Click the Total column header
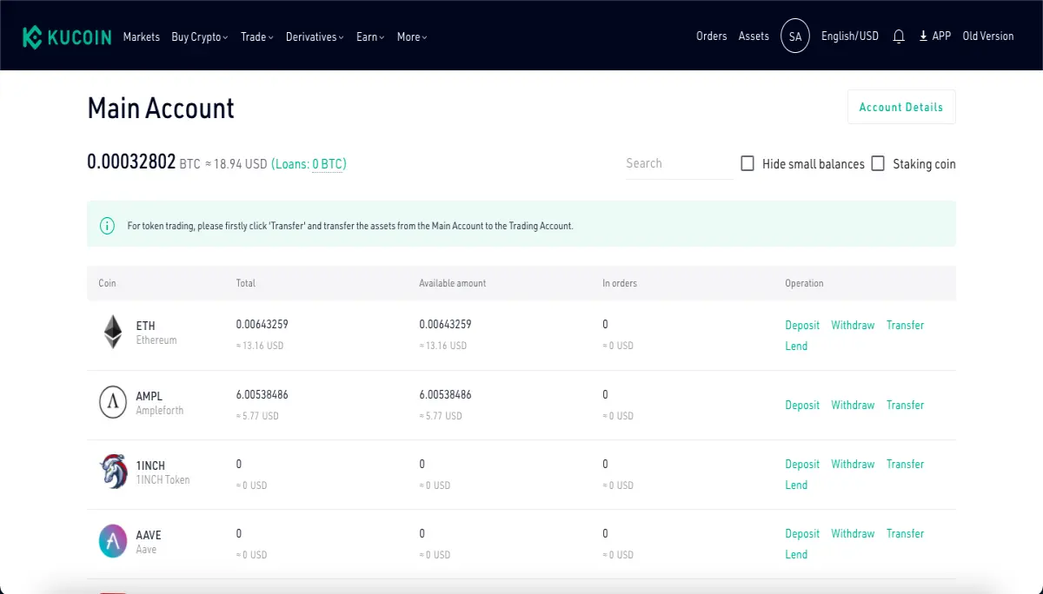Image resolution: width=1043 pixels, height=594 pixels. (246, 283)
